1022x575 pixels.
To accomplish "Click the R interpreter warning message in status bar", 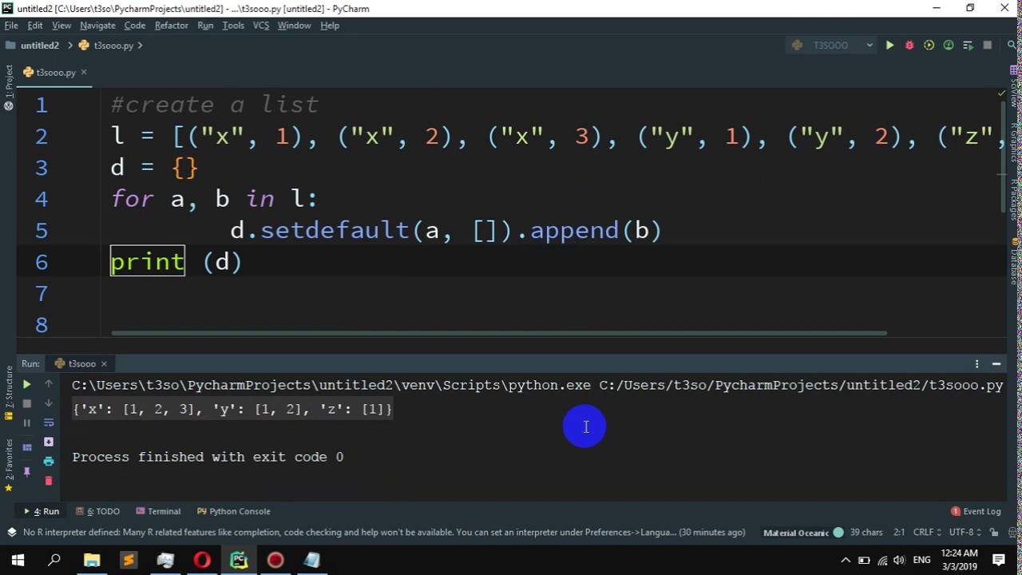I will (384, 533).
